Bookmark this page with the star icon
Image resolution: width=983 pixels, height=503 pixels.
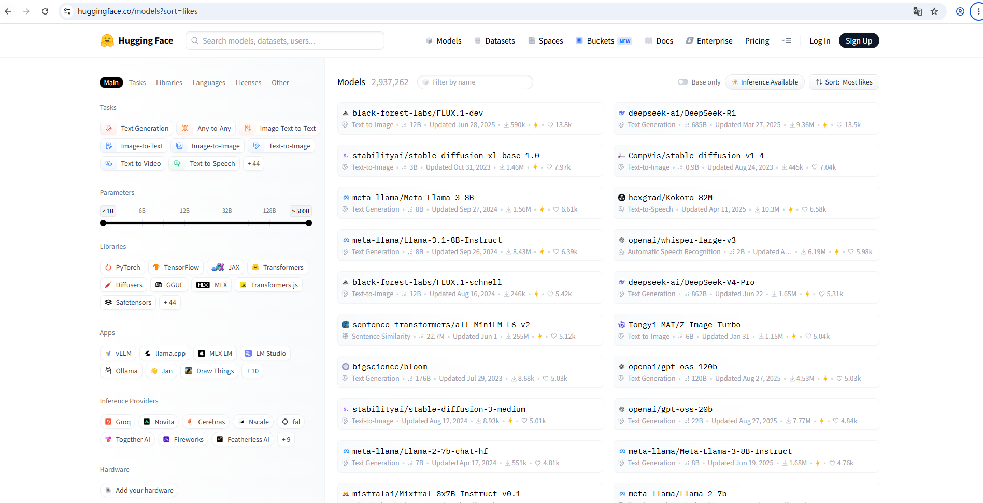coord(934,11)
